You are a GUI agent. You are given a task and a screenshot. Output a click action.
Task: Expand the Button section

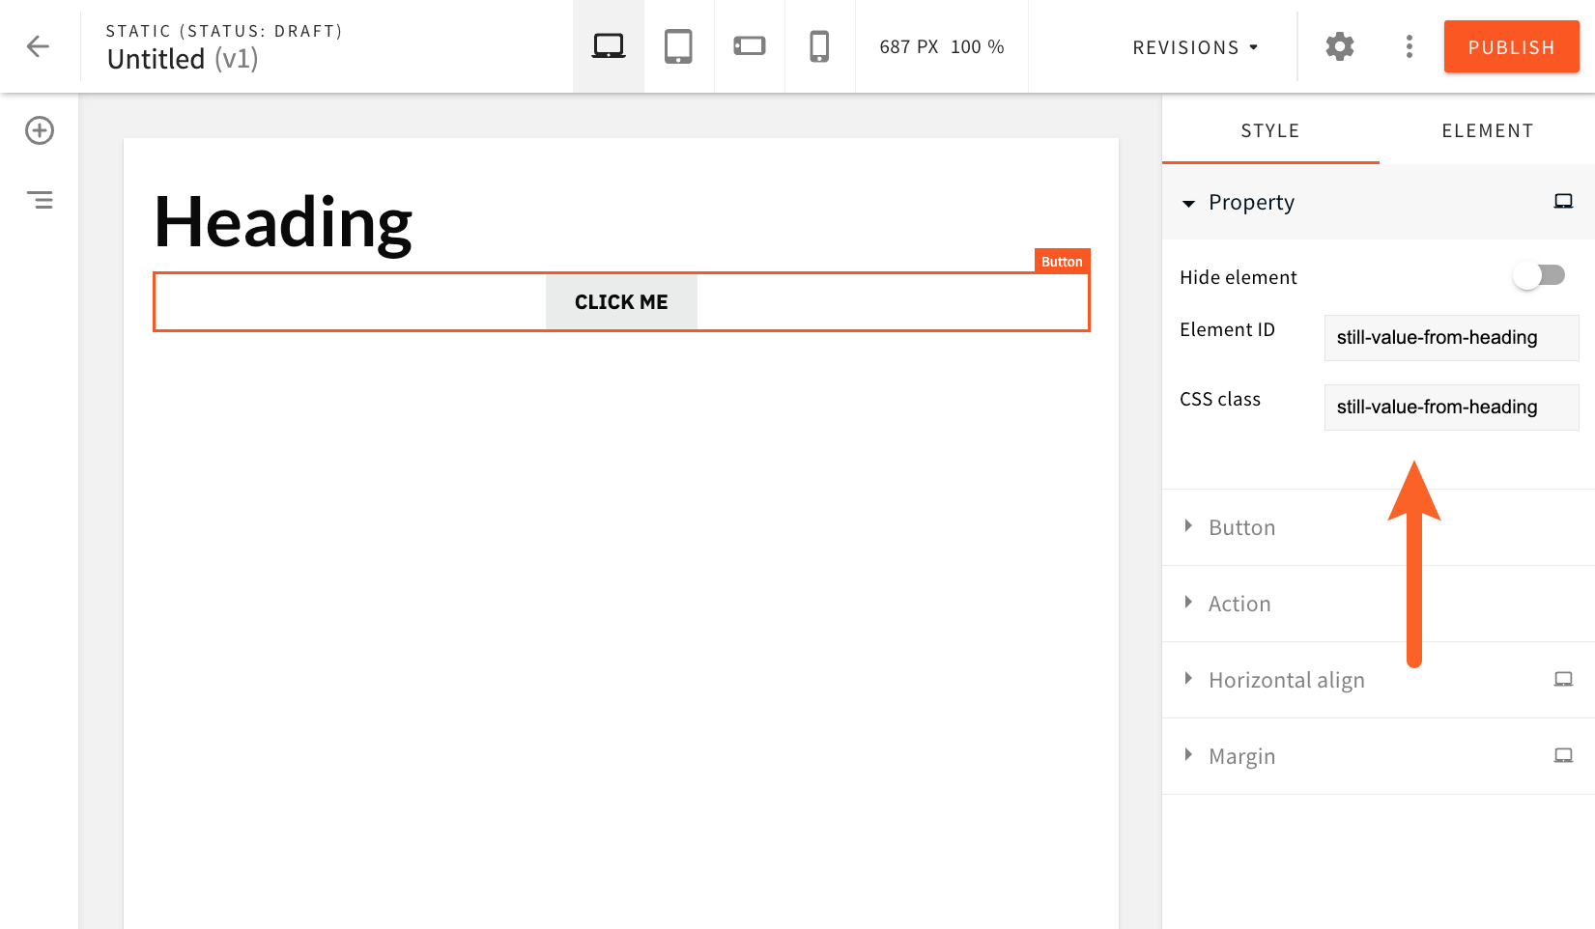click(x=1241, y=526)
